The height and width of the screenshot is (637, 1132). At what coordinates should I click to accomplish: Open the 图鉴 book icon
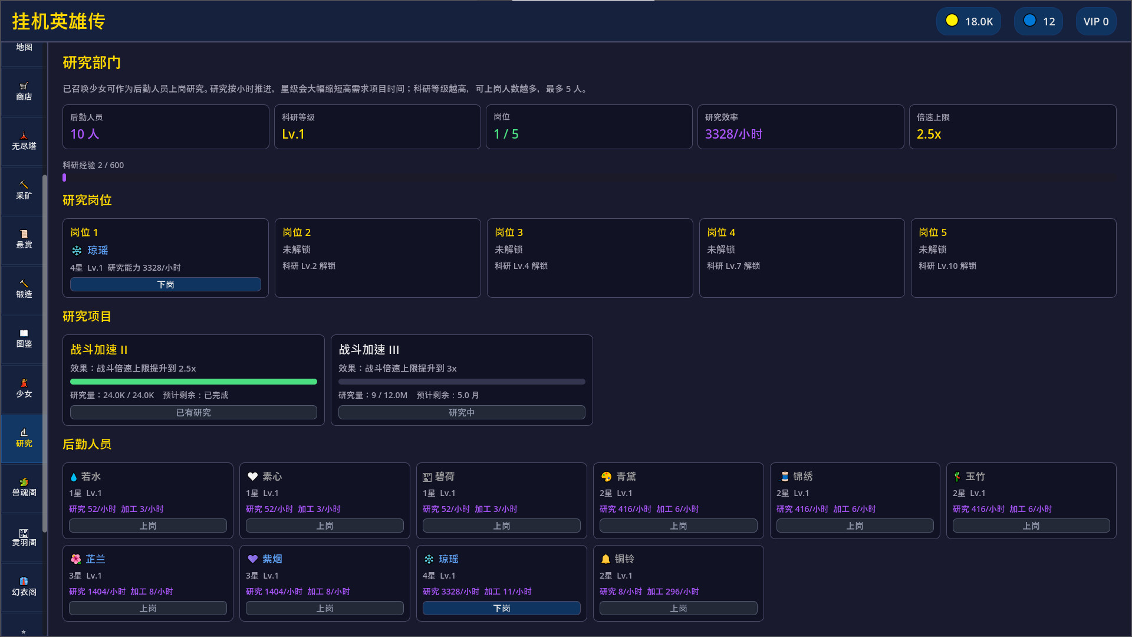click(24, 333)
